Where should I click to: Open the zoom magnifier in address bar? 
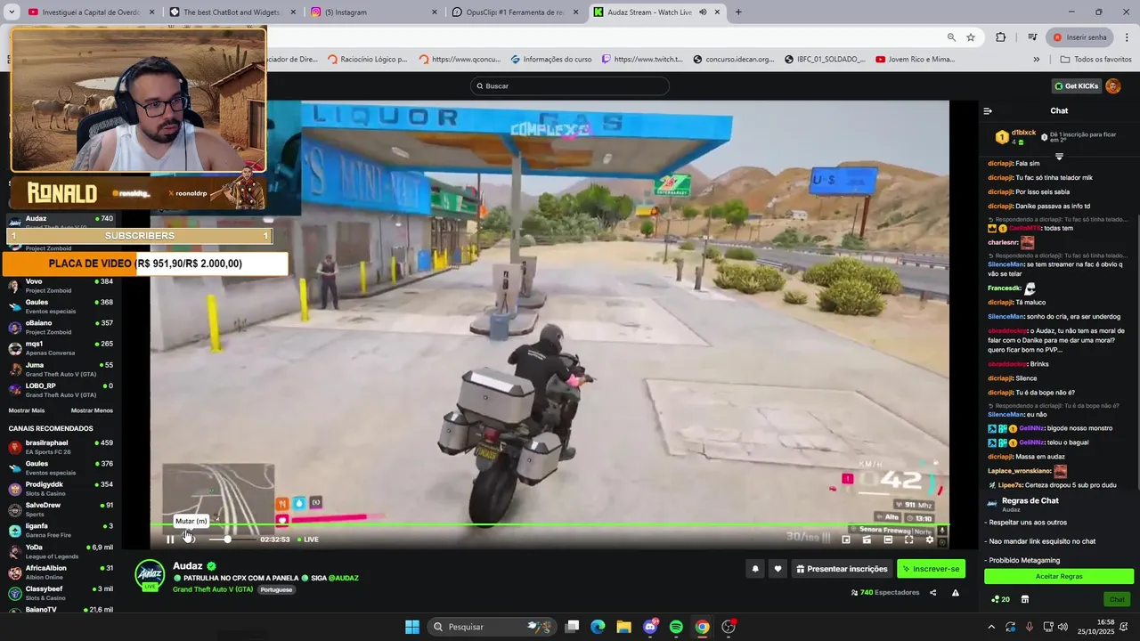coord(951,37)
